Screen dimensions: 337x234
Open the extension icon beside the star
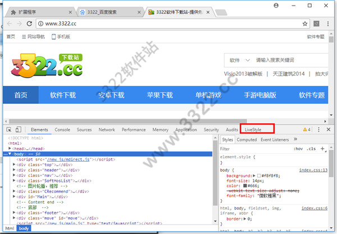point(316,24)
